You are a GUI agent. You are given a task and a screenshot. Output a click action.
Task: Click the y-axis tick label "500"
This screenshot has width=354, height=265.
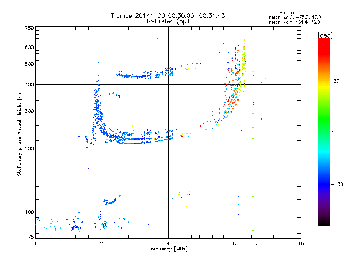tap(29, 64)
